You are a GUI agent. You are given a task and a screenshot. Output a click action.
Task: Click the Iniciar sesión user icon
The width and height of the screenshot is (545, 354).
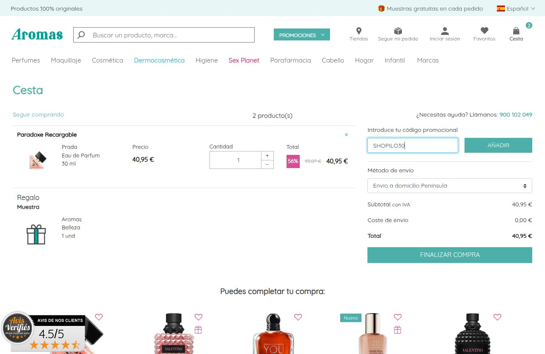tap(445, 31)
